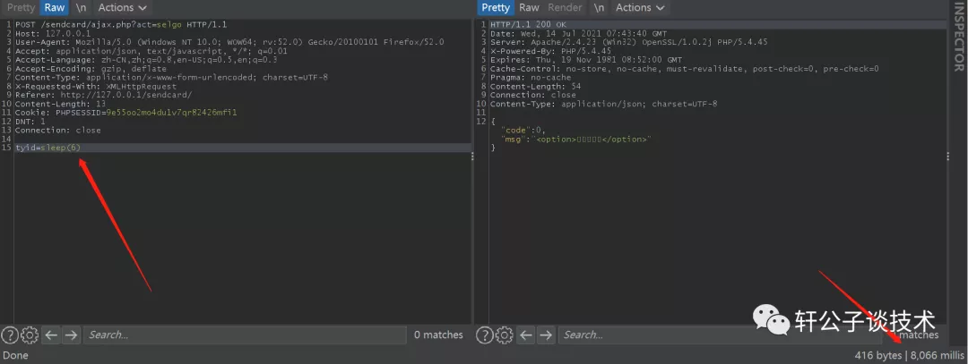Image resolution: width=968 pixels, height=364 pixels.
Task: Switch response view to Pretty tab
Action: pyautogui.click(x=496, y=8)
